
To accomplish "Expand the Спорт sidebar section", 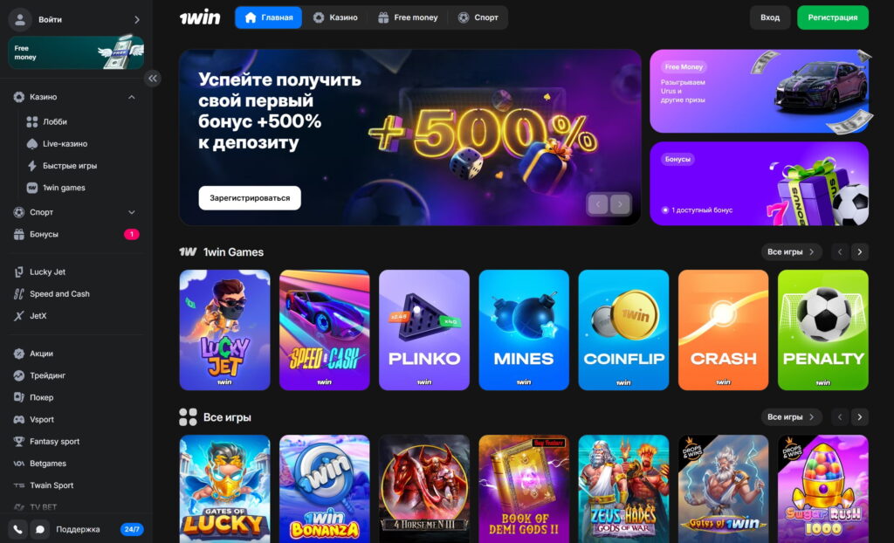I will [132, 212].
